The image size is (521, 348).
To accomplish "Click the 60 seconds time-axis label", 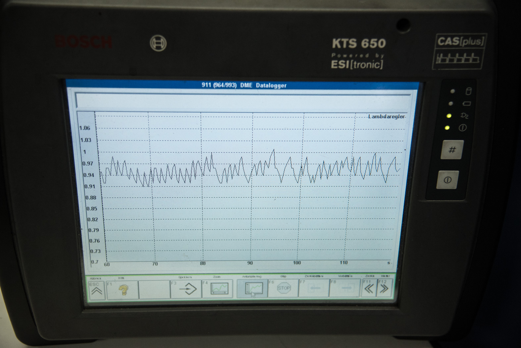I will pos(107,264).
